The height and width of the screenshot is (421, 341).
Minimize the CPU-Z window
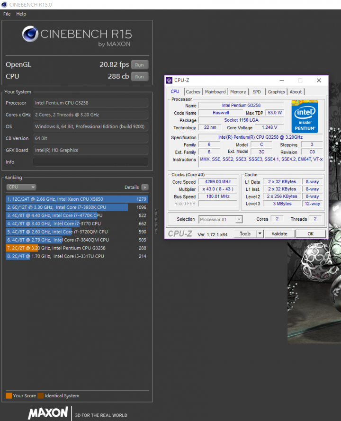pos(282,81)
